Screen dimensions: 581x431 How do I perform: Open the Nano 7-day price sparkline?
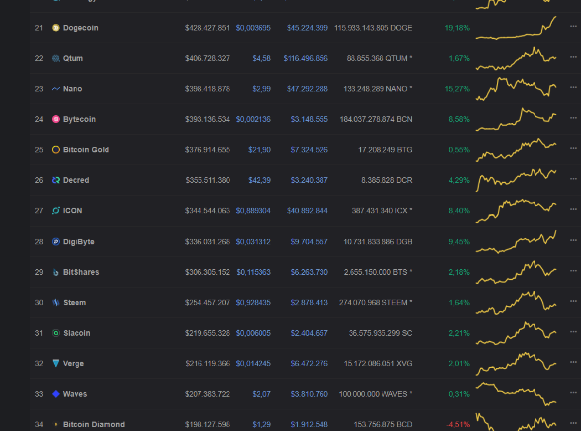(516, 89)
